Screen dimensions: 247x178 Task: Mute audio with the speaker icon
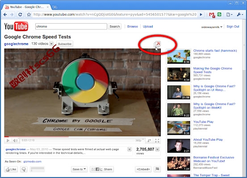15,140
